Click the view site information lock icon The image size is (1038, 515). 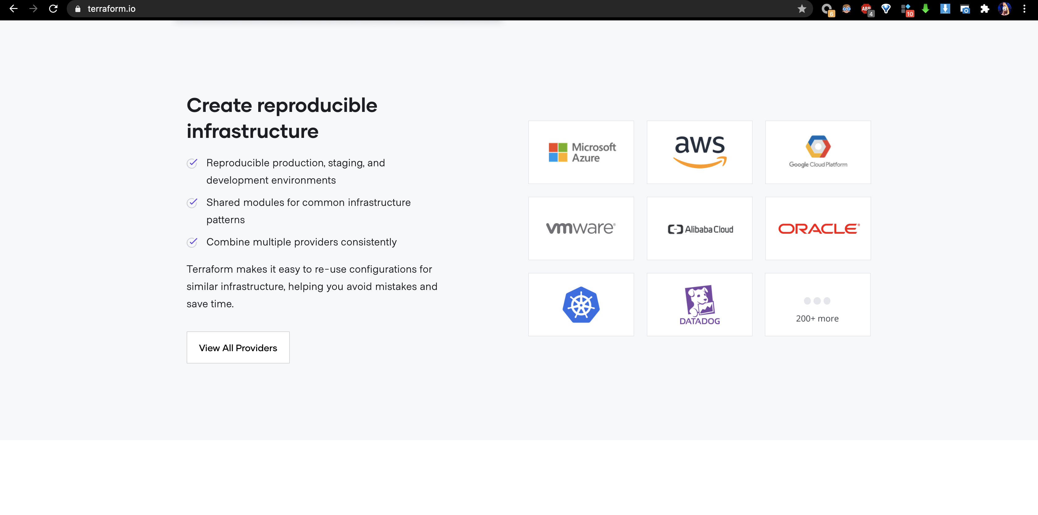pyautogui.click(x=78, y=9)
